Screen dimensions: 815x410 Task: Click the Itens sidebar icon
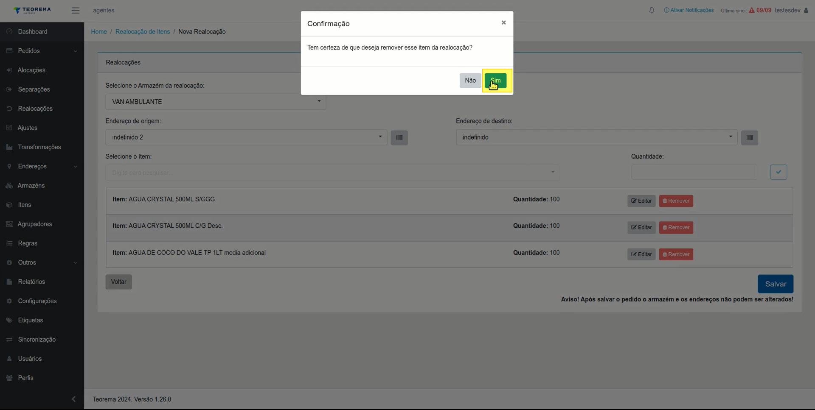click(9, 205)
